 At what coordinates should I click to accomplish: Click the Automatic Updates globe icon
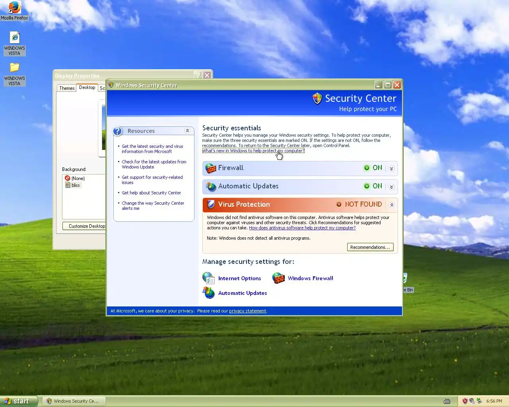coord(210,186)
